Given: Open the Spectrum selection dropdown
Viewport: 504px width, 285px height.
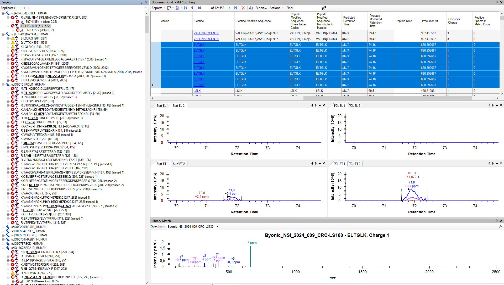Looking at the screenshot, I should coord(217,227).
